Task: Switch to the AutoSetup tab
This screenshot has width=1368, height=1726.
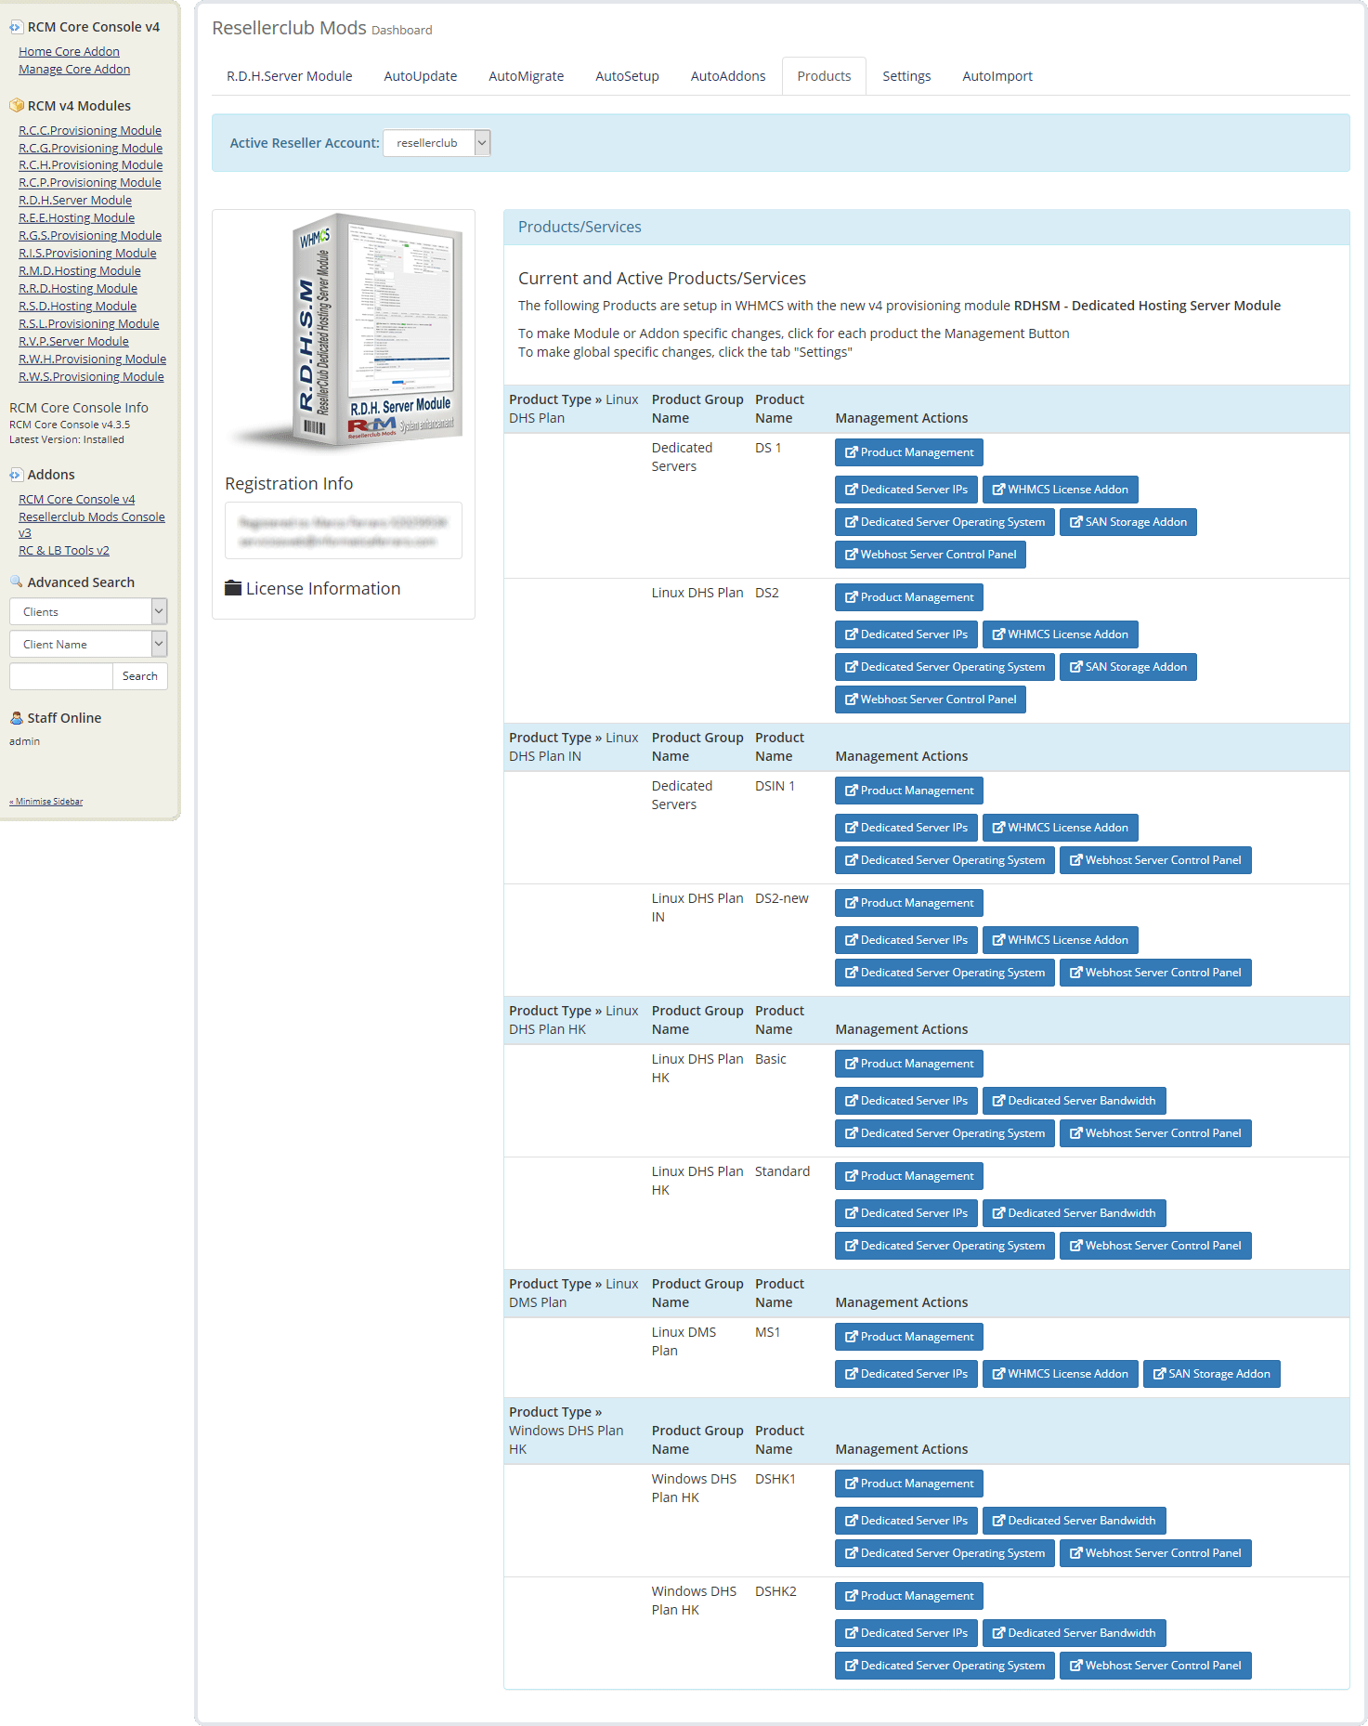Action: 627,76
